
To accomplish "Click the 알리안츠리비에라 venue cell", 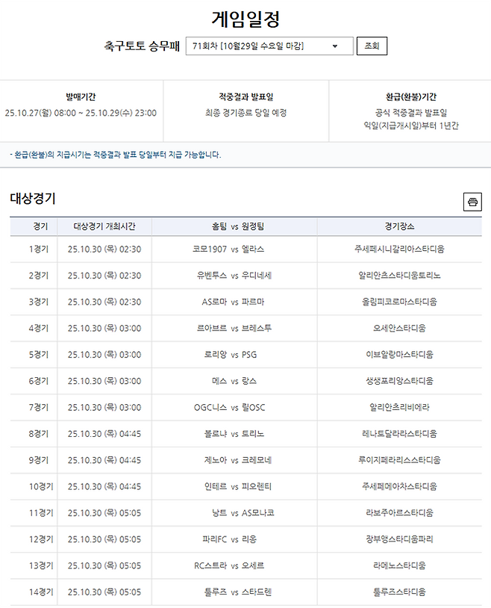I will coord(399,407).
